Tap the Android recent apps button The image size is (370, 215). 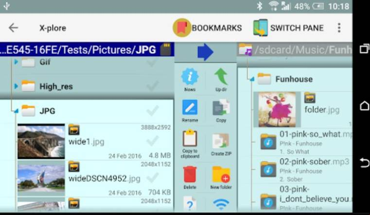(x=365, y=49)
